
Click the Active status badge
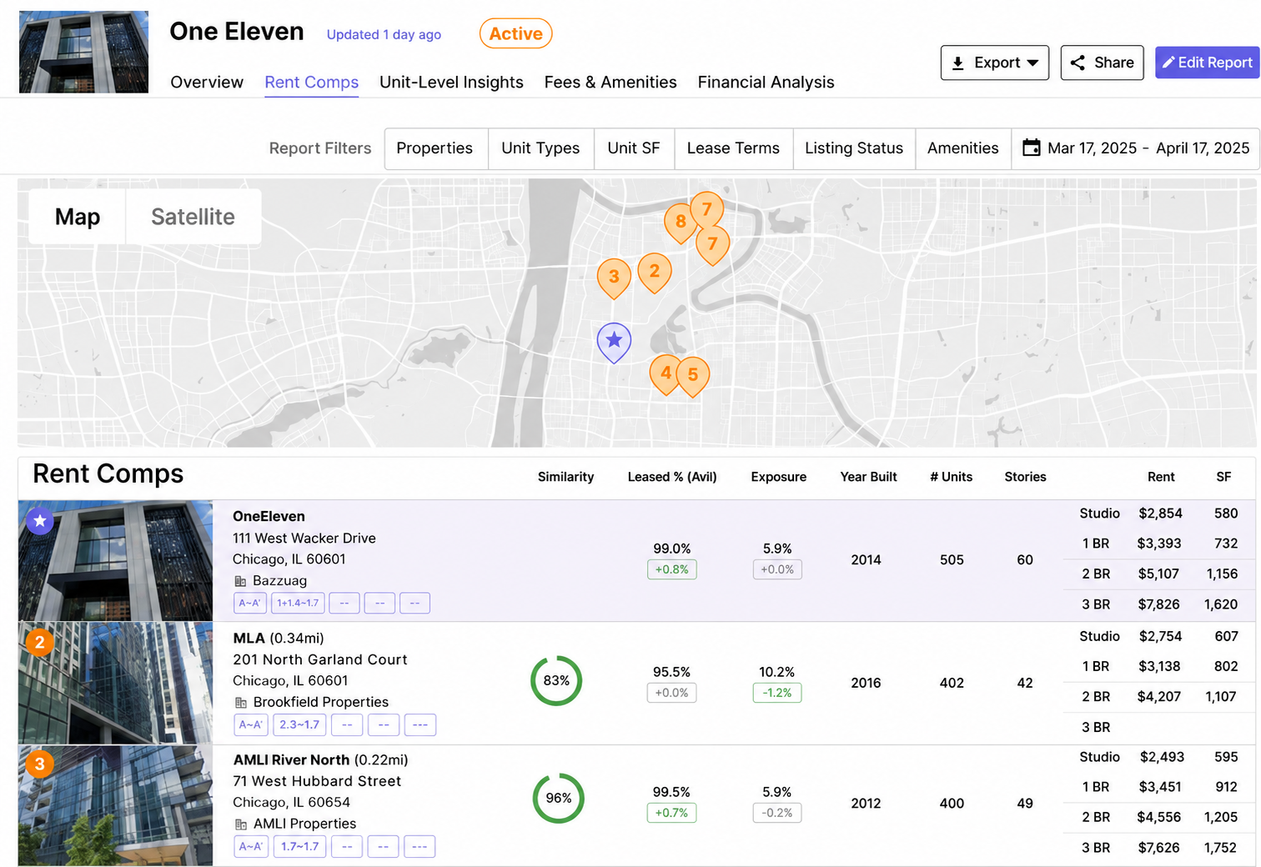click(515, 33)
